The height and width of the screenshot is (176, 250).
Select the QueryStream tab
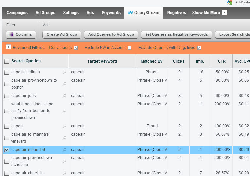point(144,13)
